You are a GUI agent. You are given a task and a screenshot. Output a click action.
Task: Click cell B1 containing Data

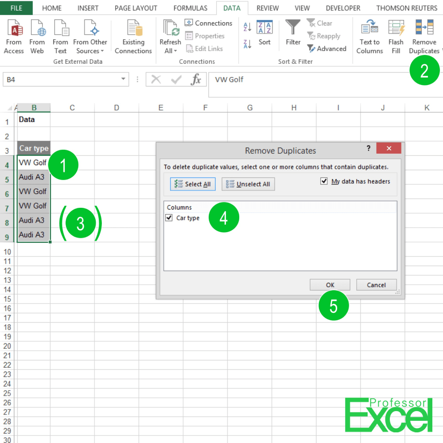point(34,120)
